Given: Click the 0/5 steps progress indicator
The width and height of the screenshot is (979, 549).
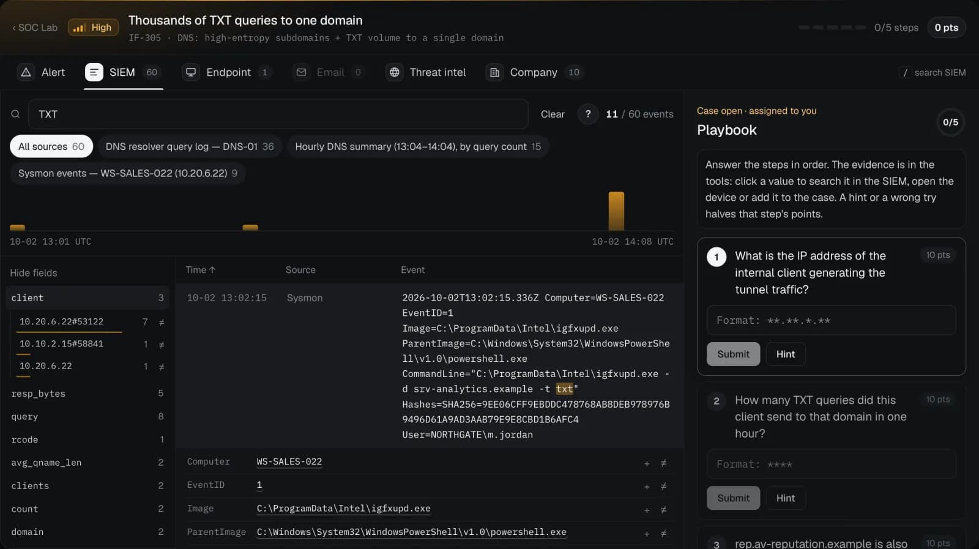Looking at the screenshot, I should 858,28.
